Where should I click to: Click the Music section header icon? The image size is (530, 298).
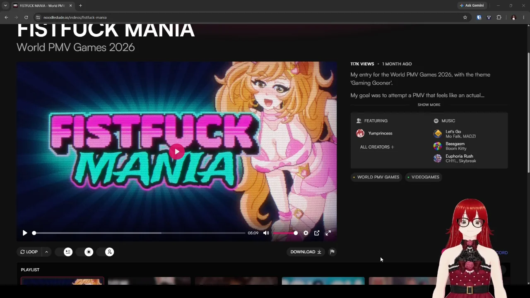coord(436,121)
